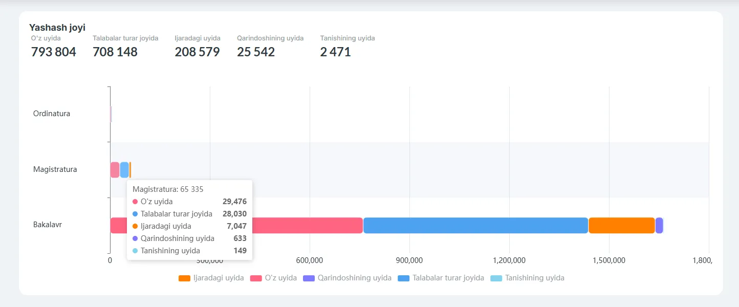Click the thin Ordinatura bar
Screen dimensions: 739x307
pyautogui.click(x=111, y=114)
